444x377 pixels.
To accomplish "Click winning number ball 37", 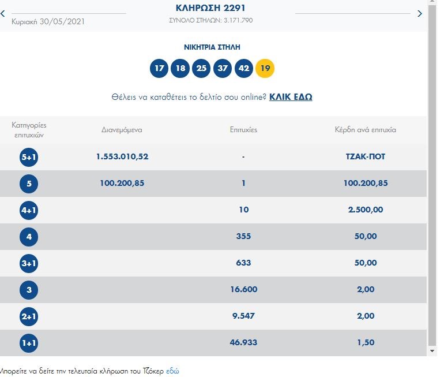I will 223,68.
